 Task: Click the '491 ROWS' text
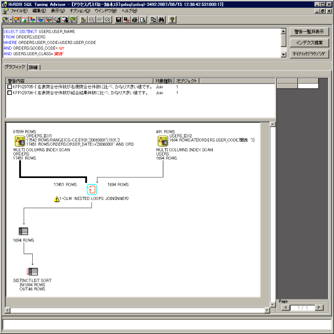165,132
